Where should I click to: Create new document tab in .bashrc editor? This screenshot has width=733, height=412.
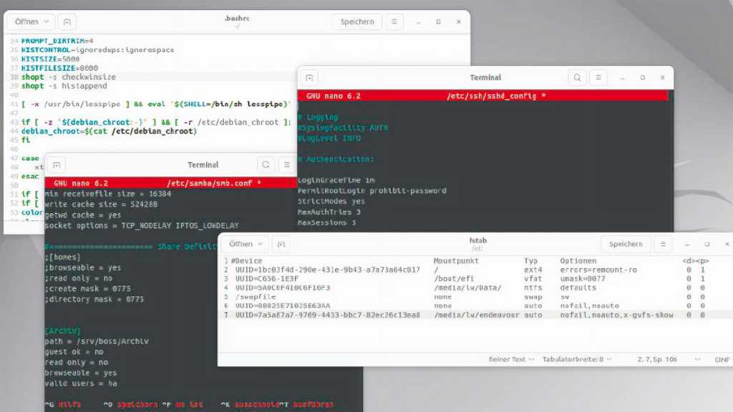pos(67,22)
